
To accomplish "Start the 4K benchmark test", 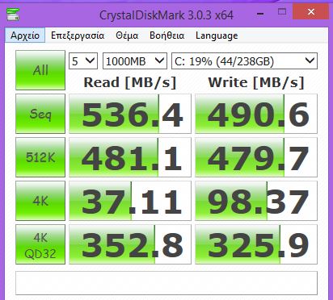I will (40, 201).
